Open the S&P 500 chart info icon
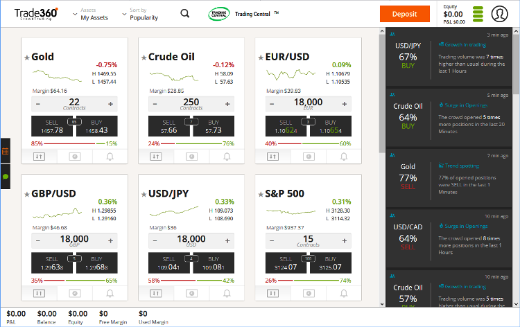Image resolution: width=520 pixels, height=327 pixels. pos(309,293)
